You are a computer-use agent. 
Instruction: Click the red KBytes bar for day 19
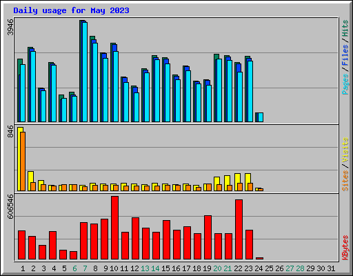point(208,237)
